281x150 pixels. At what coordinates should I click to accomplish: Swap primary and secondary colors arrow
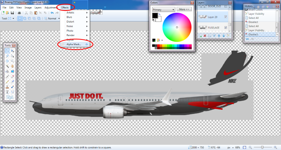pyautogui.click(x=159, y=14)
